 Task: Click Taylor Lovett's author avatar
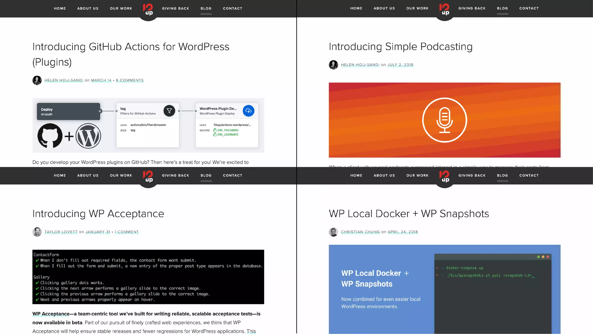pos(37,232)
